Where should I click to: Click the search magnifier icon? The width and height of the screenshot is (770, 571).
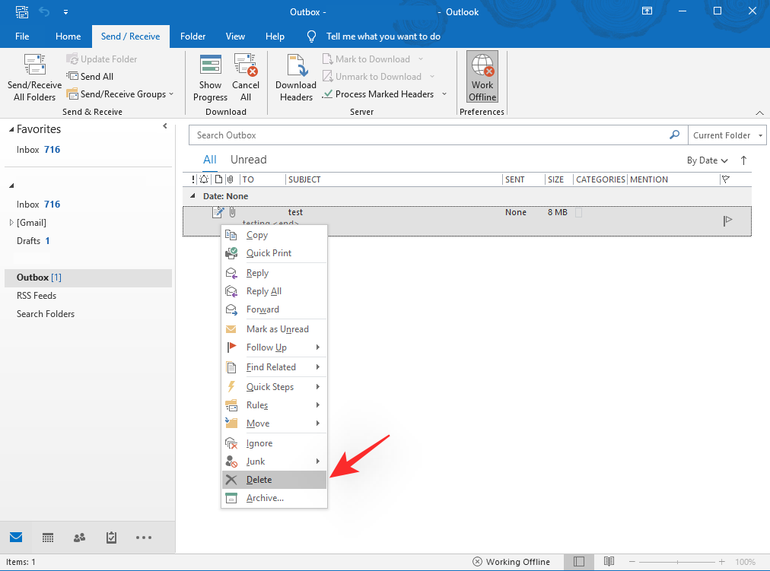[675, 135]
